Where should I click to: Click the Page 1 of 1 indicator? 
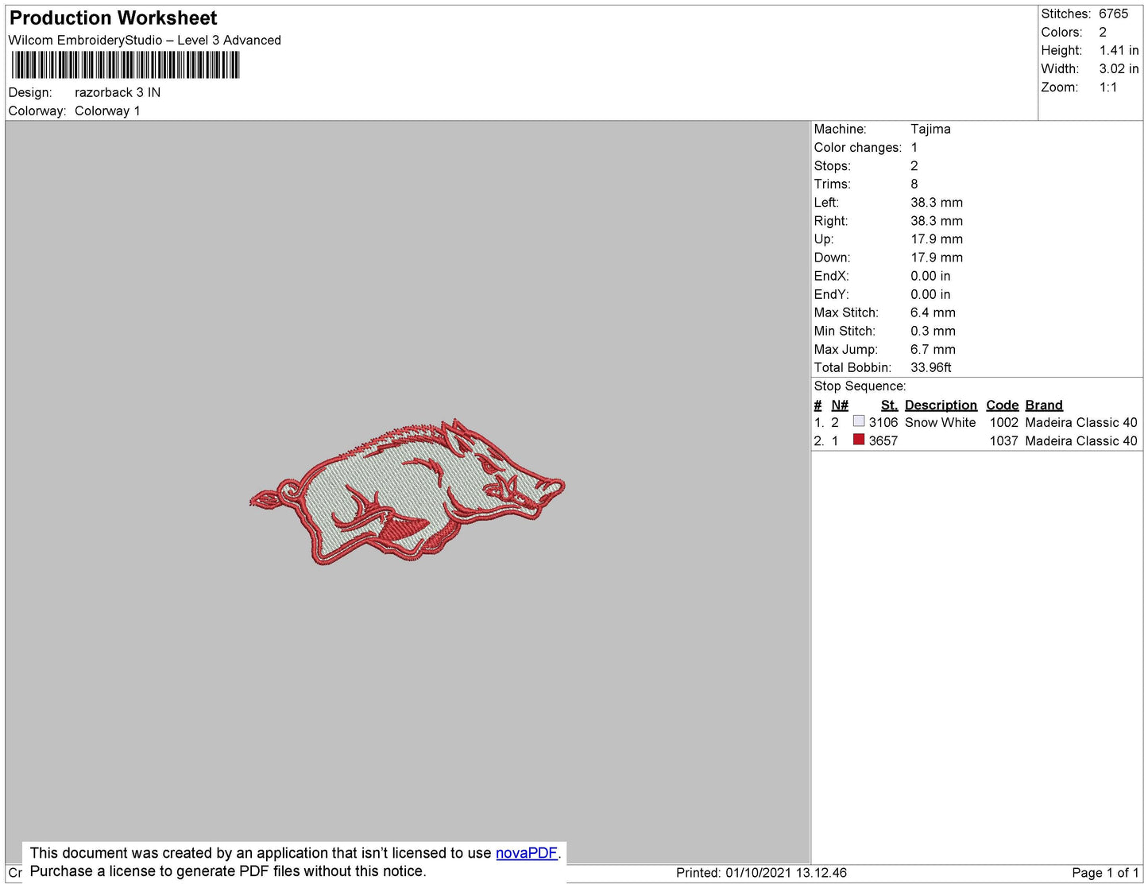click(1105, 873)
